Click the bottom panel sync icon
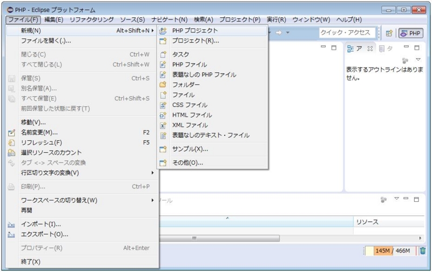The width and height of the screenshot is (432, 272). 383,200
